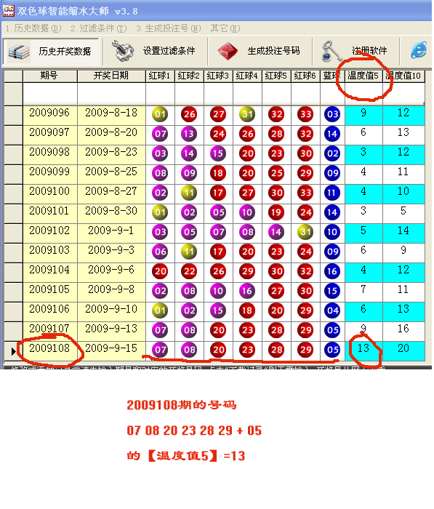Image resolution: width=434 pixels, height=509 pixels.
Task: Click the red dice icon
Action: coord(228,51)
